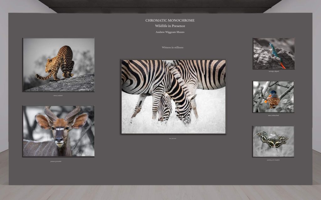Click artist name Andrew Wiggzaro Munro

(x=170, y=32)
